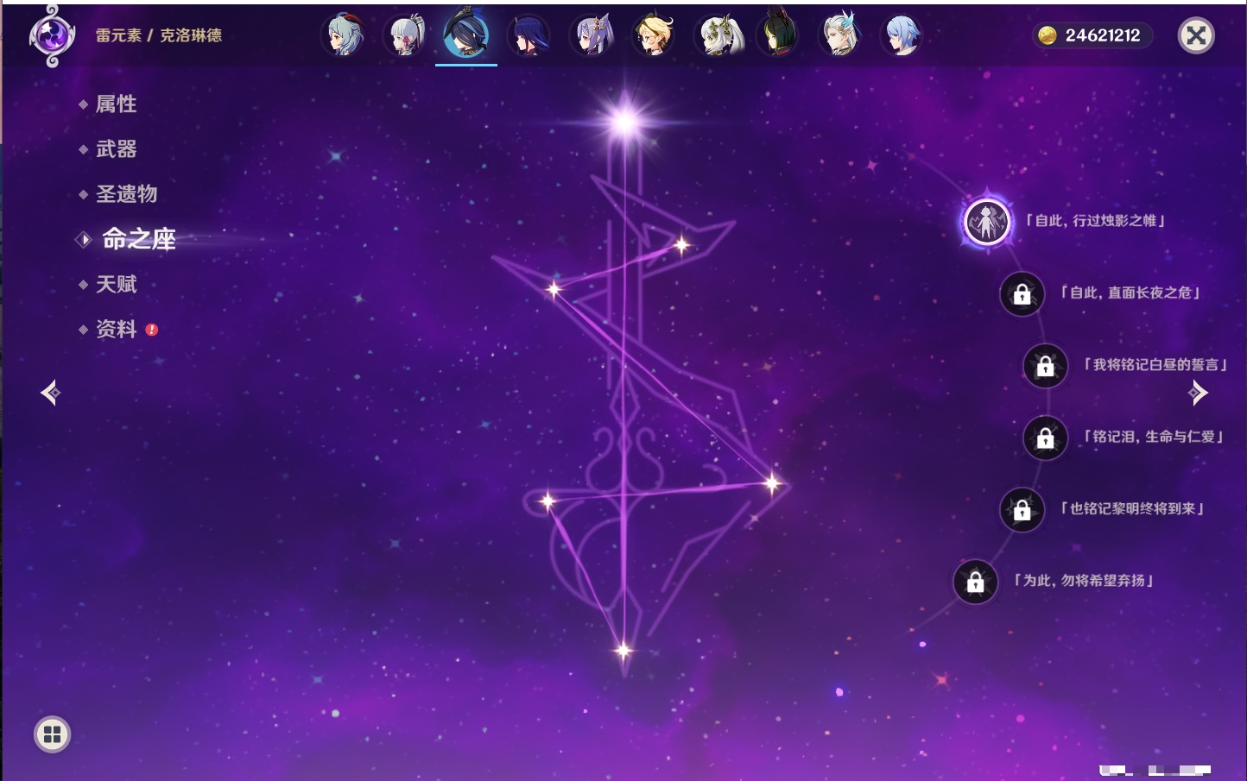Click the label 「也铭记黎明终将到来」
This screenshot has height=781, width=1247.
(1132, 509)
